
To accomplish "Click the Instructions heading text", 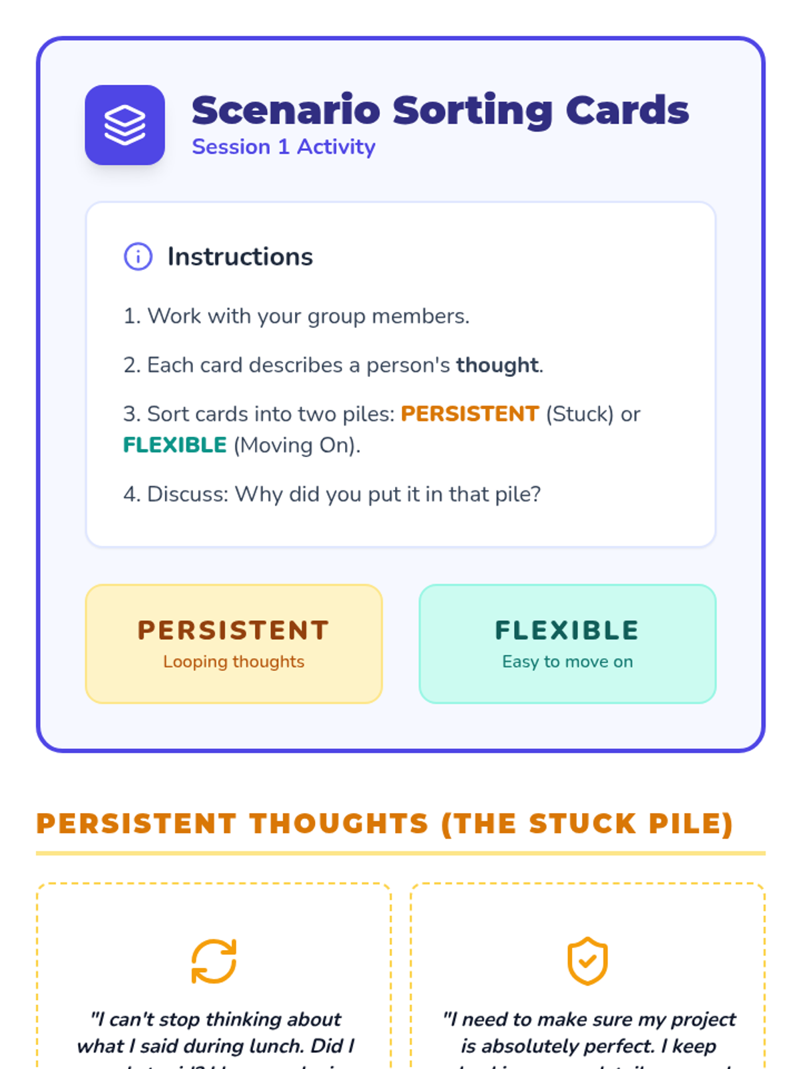I will [x=240, y=257].
